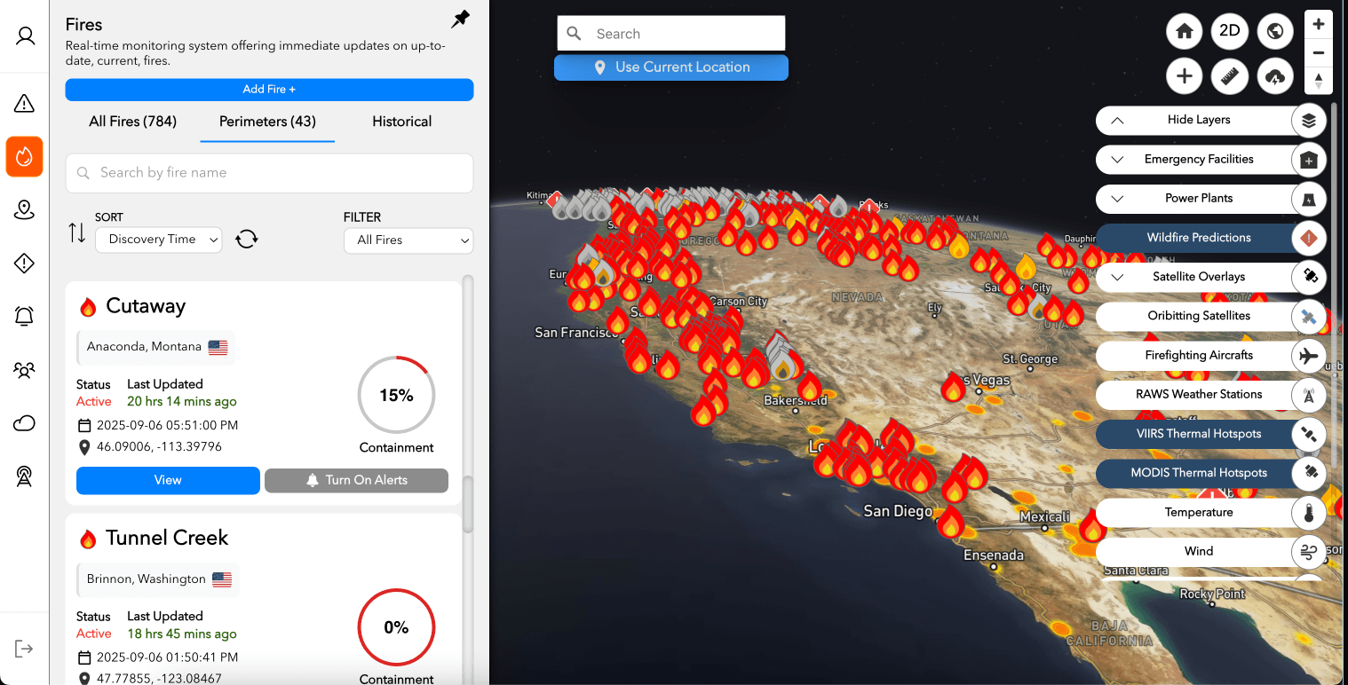Expand the Satellite Overlays layer group

pos(1210,277)
